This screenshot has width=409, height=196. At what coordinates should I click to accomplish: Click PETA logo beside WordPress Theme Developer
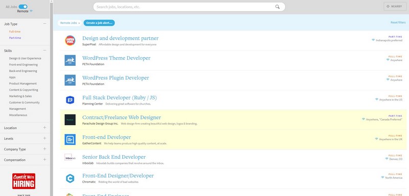[x=70, y=60]
